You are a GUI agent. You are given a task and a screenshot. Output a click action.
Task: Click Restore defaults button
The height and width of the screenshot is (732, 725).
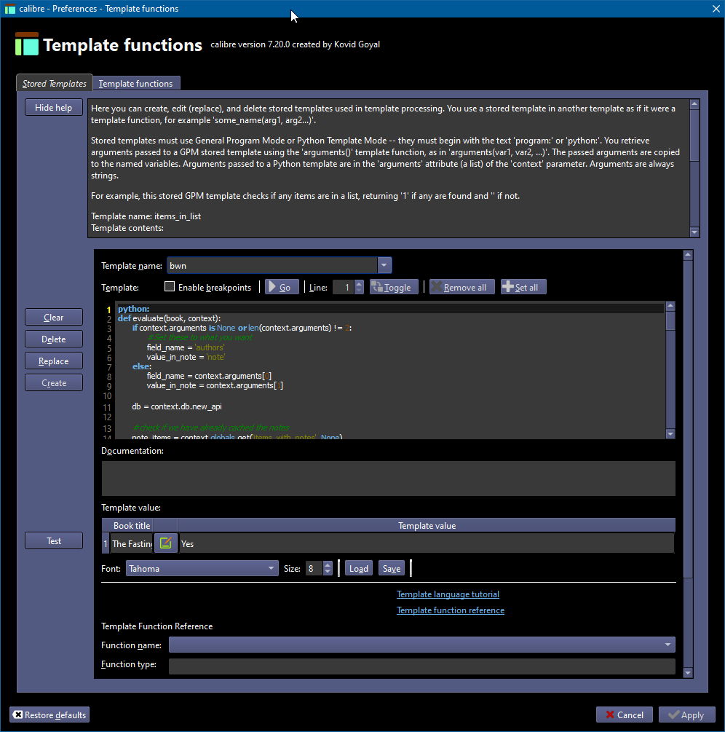click(49, 715)
